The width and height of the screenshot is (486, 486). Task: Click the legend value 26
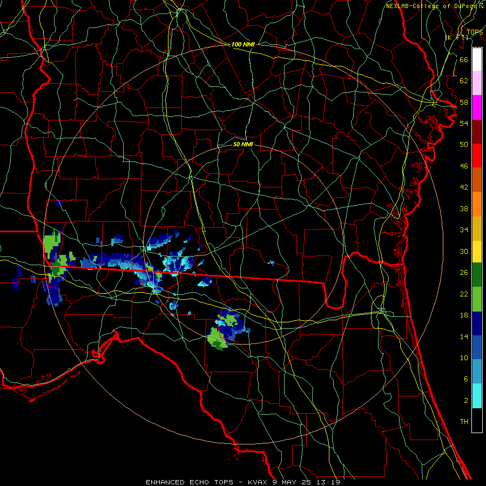(464, 273)
